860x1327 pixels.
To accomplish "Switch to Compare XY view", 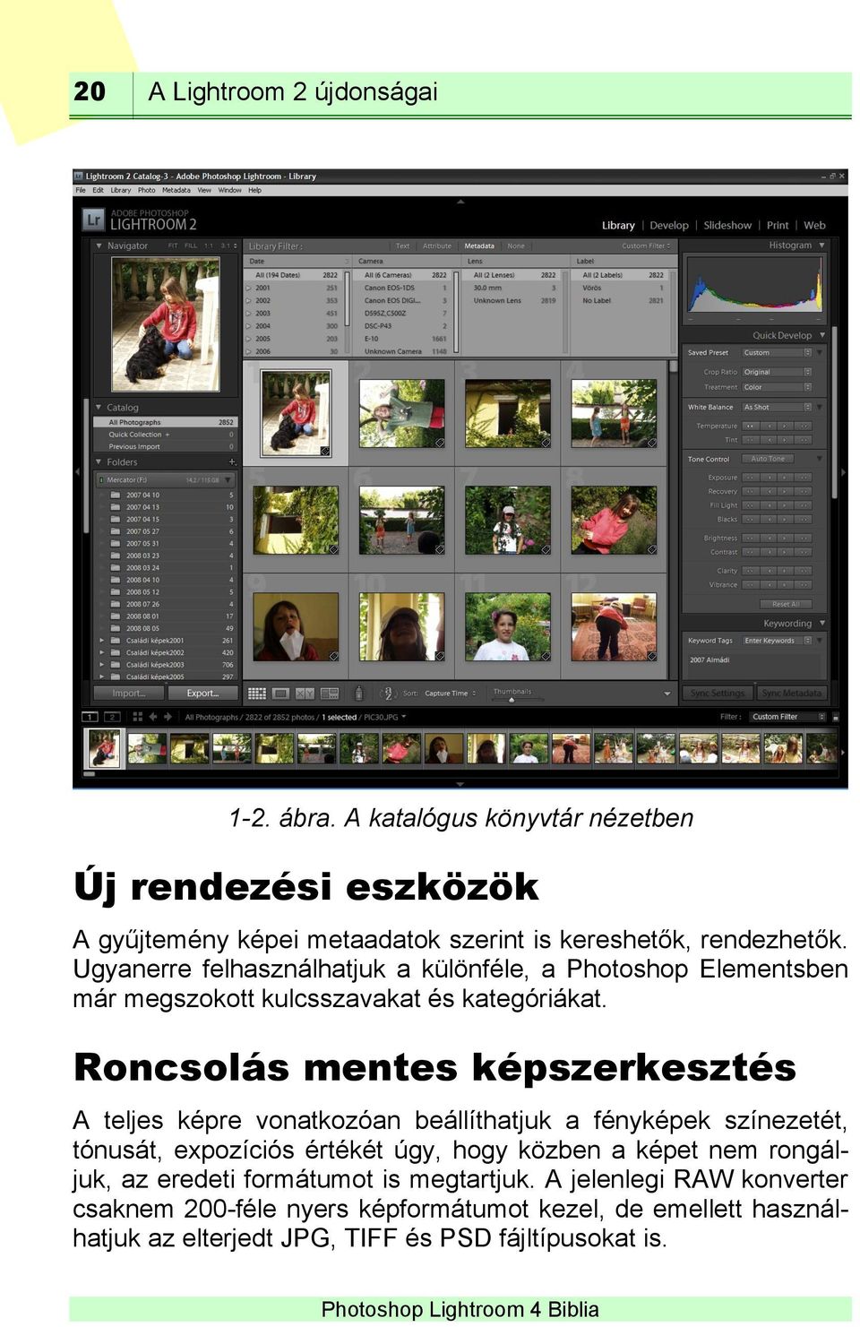I will (305, 693).
